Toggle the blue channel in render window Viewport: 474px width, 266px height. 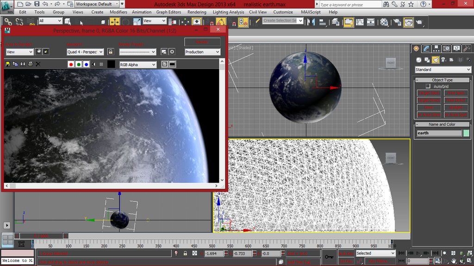click(86, 64)
